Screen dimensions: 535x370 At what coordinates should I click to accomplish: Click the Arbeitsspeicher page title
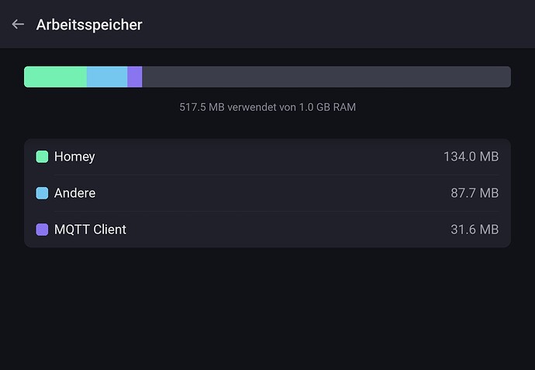point(89,24)
